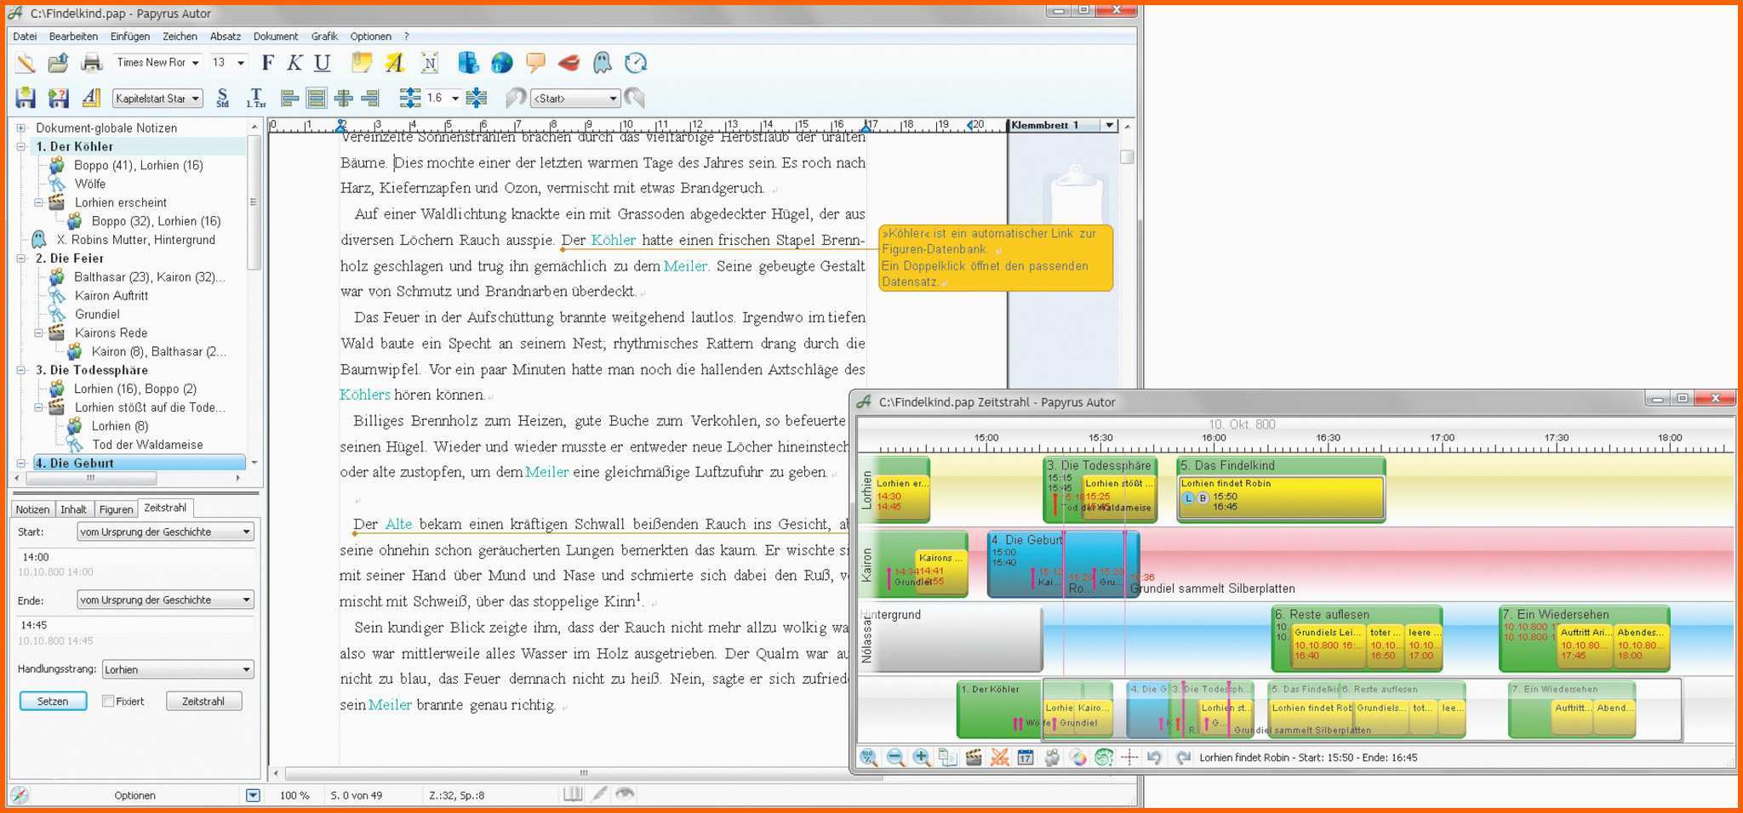Viewport: 1743px width, 813px height.
Task: Click the clapperboard scene icon in Zeitstrahl toolbar
Action: coord(974,757)
